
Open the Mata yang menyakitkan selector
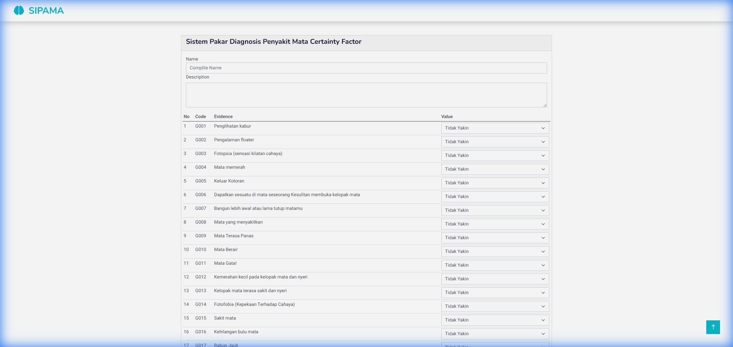click(x=495, y=224)
